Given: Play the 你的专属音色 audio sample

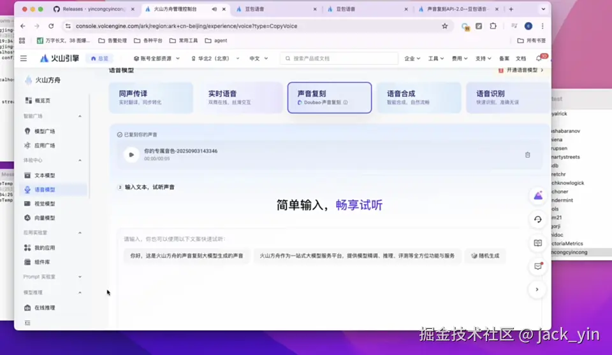Looking at the screenshot, I should [131, 155].
